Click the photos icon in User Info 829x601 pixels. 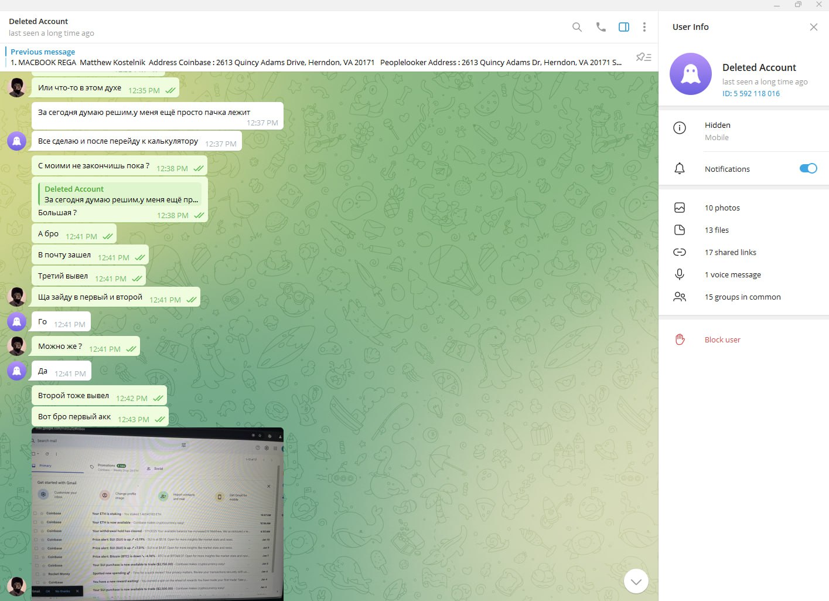point(680,208)
